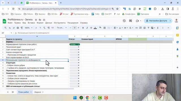Open the toolbar overflow three-dot menu
181x101 pixels.
click(x=163, y=28)
